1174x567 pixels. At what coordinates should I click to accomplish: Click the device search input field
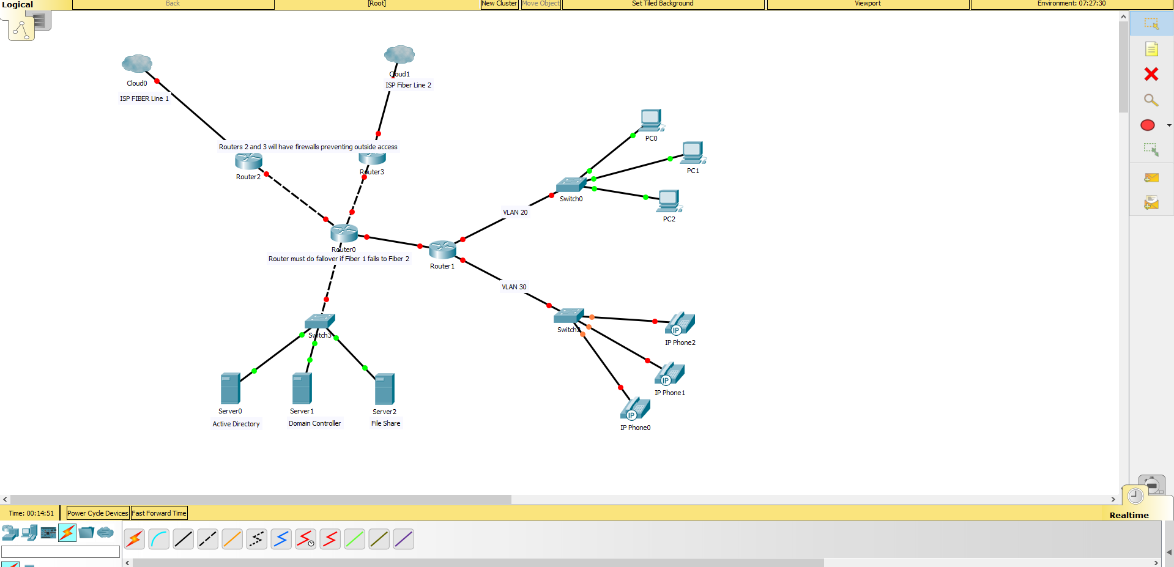pyautogui.click(x=60, y=551)
